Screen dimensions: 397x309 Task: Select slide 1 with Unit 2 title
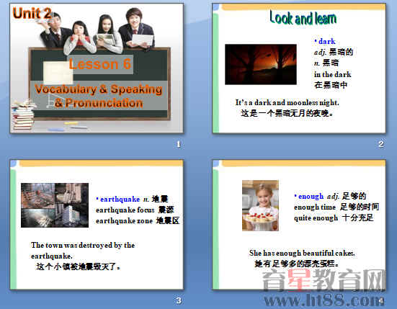pyautogui.click(x=97, y=68)
